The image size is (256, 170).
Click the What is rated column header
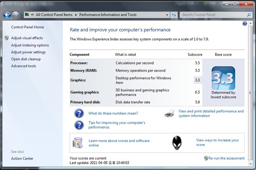pyautogui.click(x=125, y=55)
